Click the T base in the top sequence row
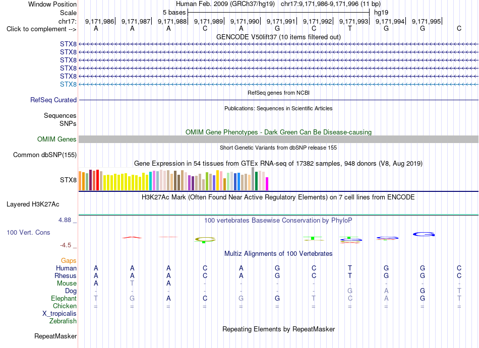The width and height of the screenshot is (479, 348). pyautogui.click(x=350, y=28)
